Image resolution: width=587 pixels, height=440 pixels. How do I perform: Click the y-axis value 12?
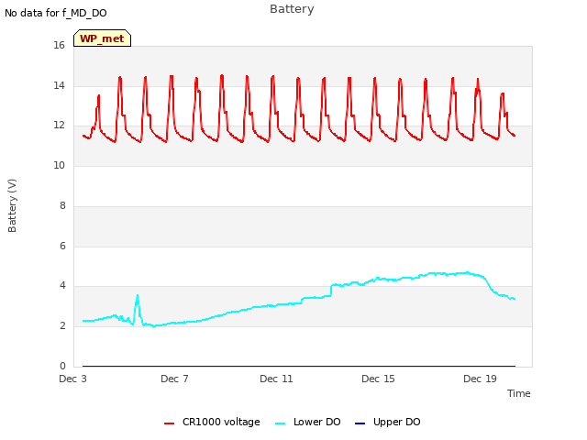click(x=59, y=126)
